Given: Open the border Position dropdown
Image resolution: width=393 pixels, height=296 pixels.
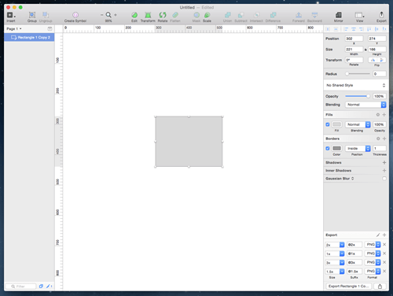Looking at the screenshot, I should (358, 148).
